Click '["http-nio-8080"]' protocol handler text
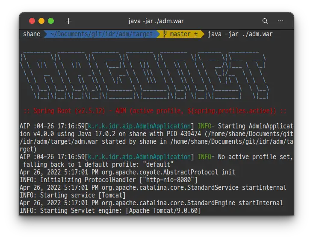This screenshot has height=241, width=313. [x=168, y=180]
